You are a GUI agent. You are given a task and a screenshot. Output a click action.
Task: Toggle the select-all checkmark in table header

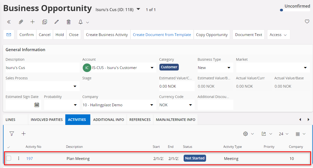pyautogui.click(x=9, y=147)
